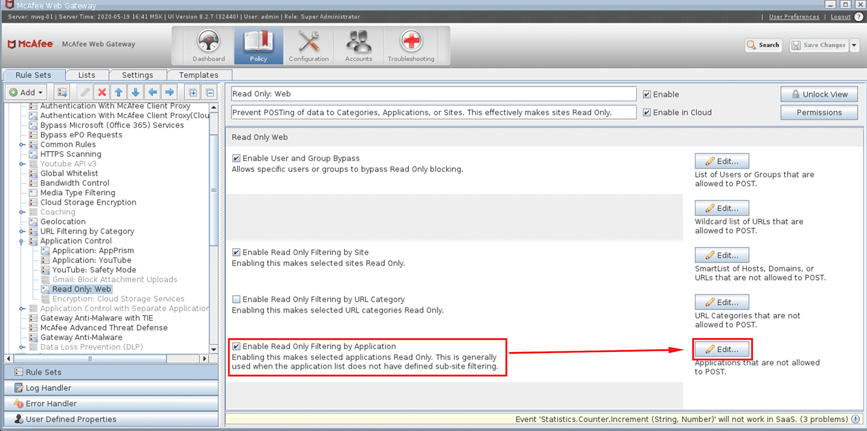Open the Log Handler pane
This screenshot has height=431, width=867.
click(111, 388)
